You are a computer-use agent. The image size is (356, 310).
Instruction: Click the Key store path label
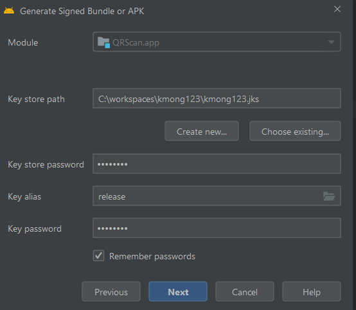coord(37,99)
